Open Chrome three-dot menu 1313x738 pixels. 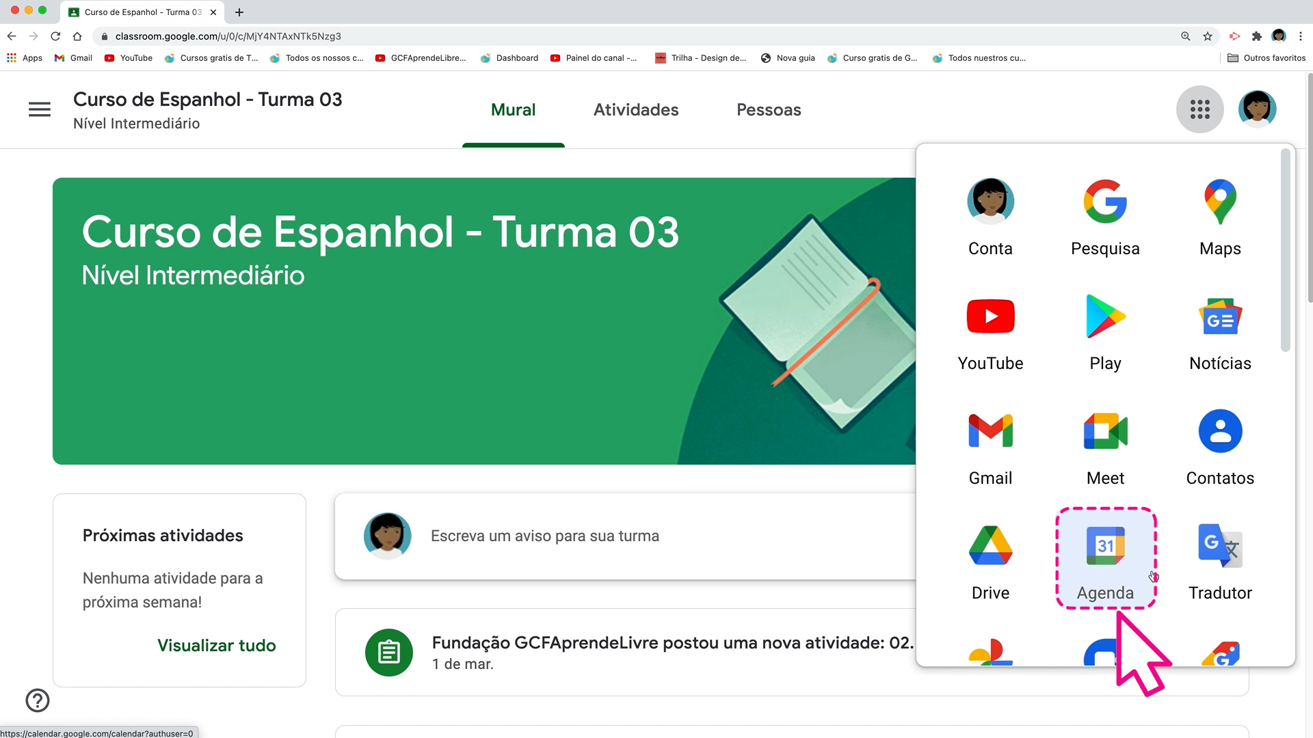point(1301,36)
